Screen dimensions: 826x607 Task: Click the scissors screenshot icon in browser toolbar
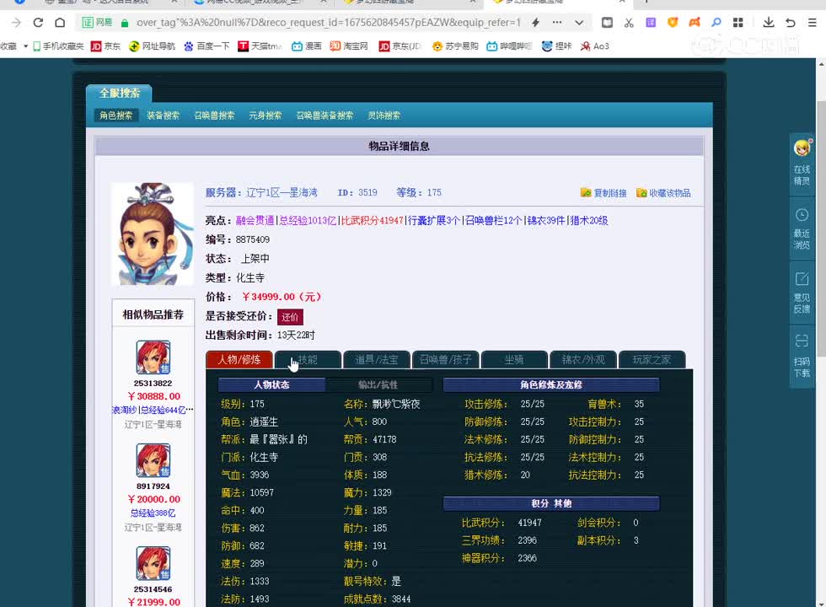(x=629, y=24)
